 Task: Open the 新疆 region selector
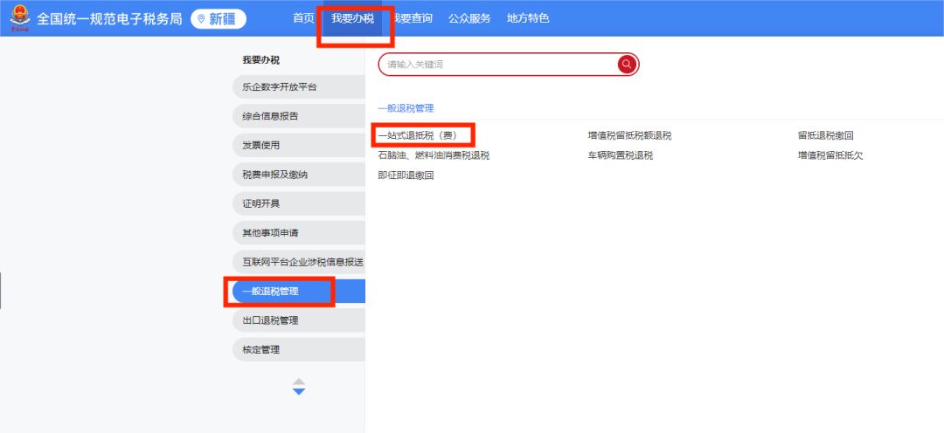[x=219, y=18]
